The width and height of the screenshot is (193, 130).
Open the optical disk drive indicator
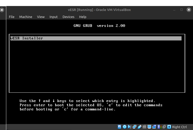[x=124, y=127]
